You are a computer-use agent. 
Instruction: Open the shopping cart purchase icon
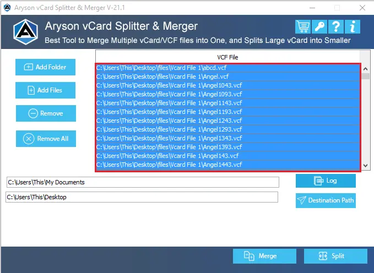click(x=303, y=27)
